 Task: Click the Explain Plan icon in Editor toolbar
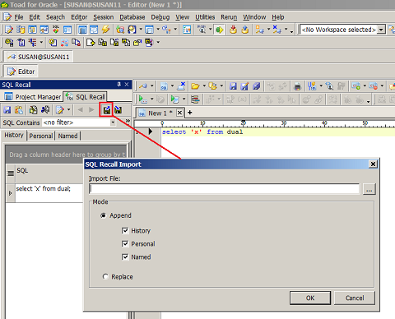195,99
